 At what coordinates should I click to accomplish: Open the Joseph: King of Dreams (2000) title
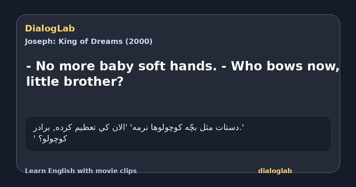[x=89, y=42]
